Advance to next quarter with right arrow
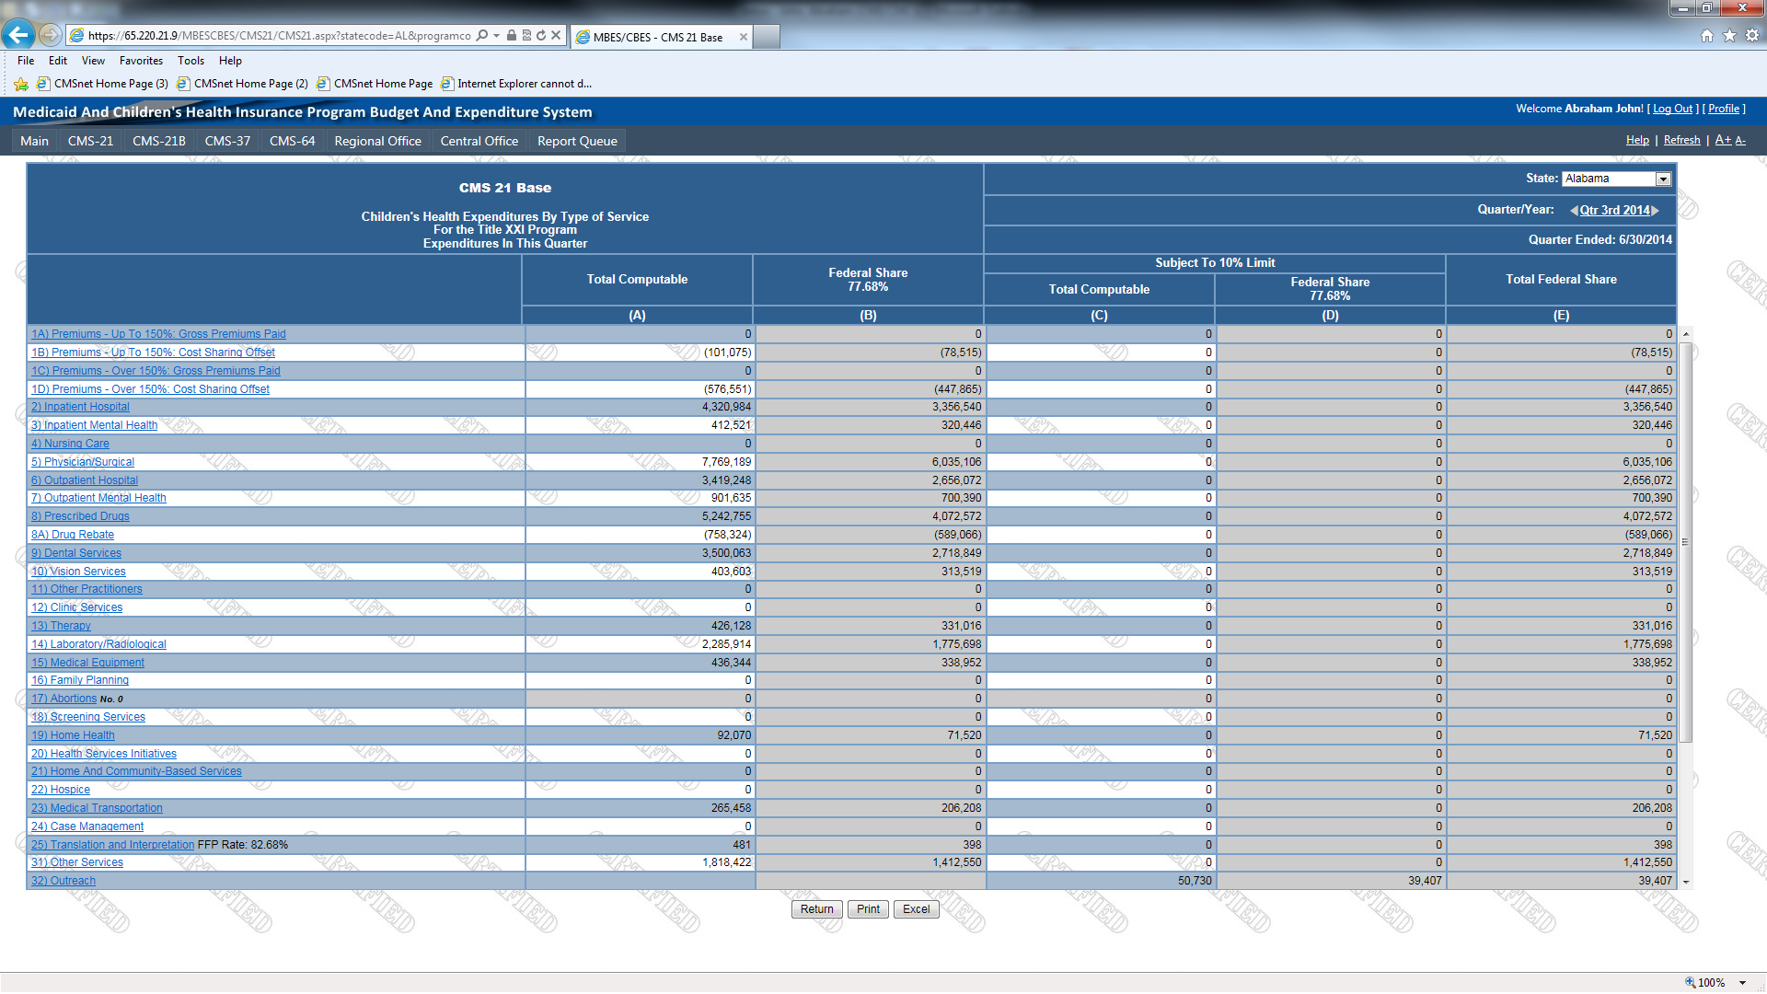This screenshot has width=1767, height=994. (1656, 211)
